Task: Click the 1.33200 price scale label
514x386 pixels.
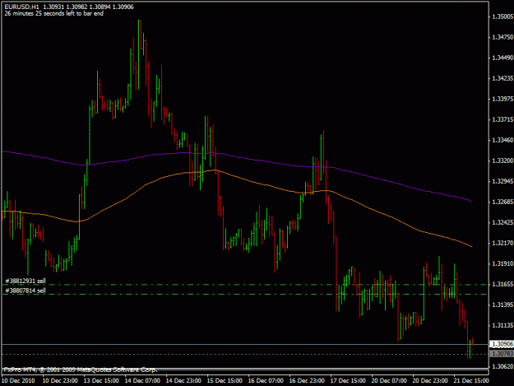Action: coord(502,160)
